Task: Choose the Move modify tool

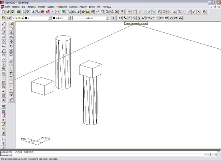Action: [11, 42]
